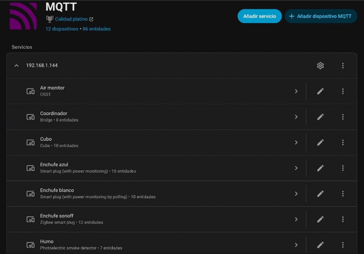Open the 12 dispositivos link
Image resolution: width=364 pixels, height=254 pixels.
click(62, 29)
